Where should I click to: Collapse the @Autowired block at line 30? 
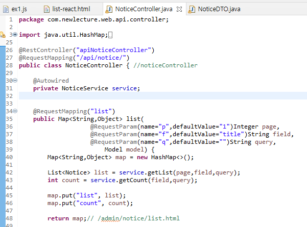click(15, 81)
